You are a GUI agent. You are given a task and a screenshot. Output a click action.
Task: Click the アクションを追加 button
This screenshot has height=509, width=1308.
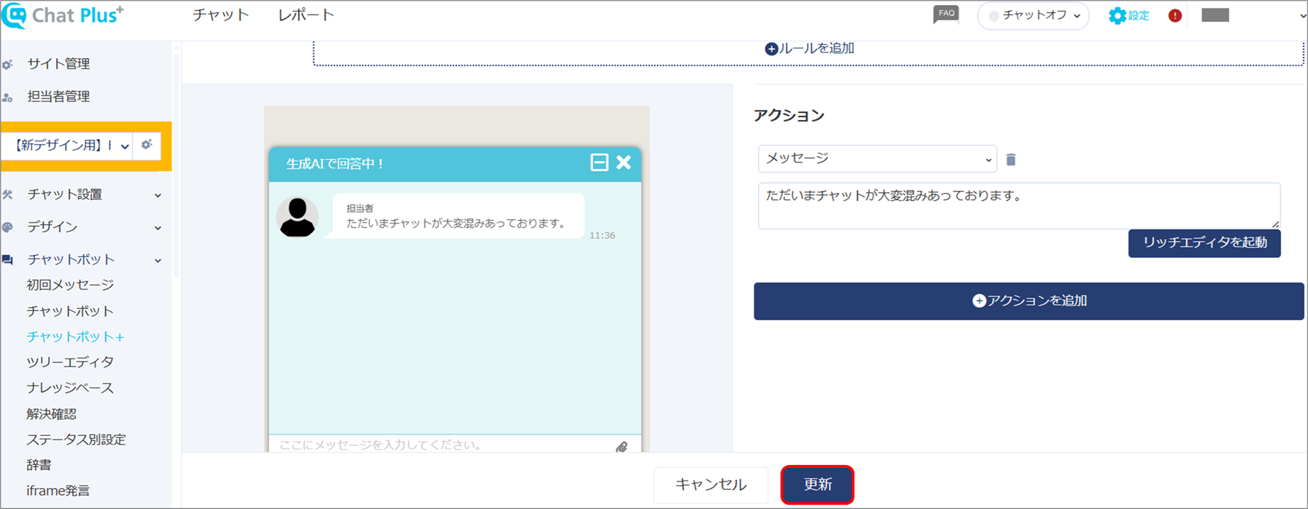point(1029,301)
